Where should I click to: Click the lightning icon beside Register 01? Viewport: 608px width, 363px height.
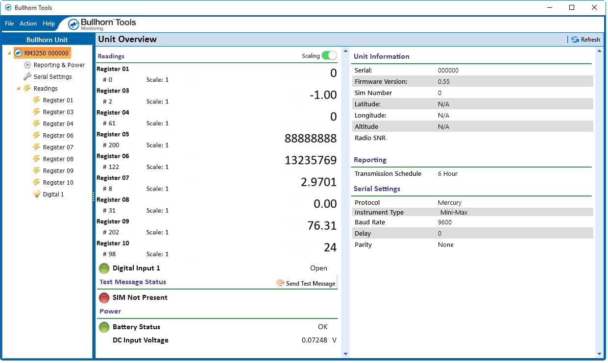36,100
